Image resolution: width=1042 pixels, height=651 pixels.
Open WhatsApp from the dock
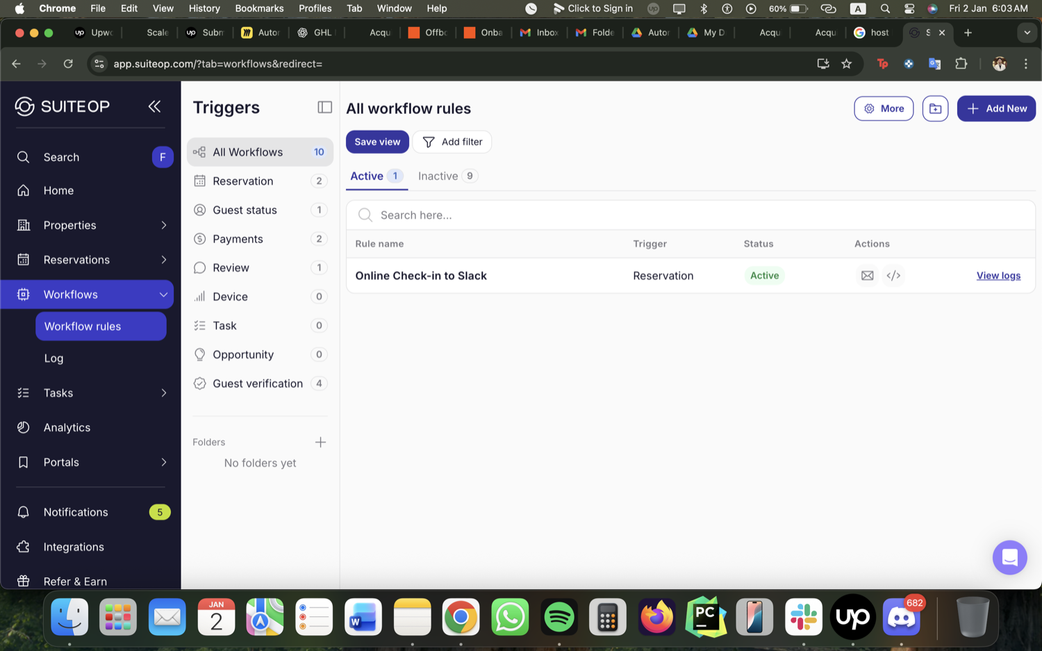(x=510, y=617)
